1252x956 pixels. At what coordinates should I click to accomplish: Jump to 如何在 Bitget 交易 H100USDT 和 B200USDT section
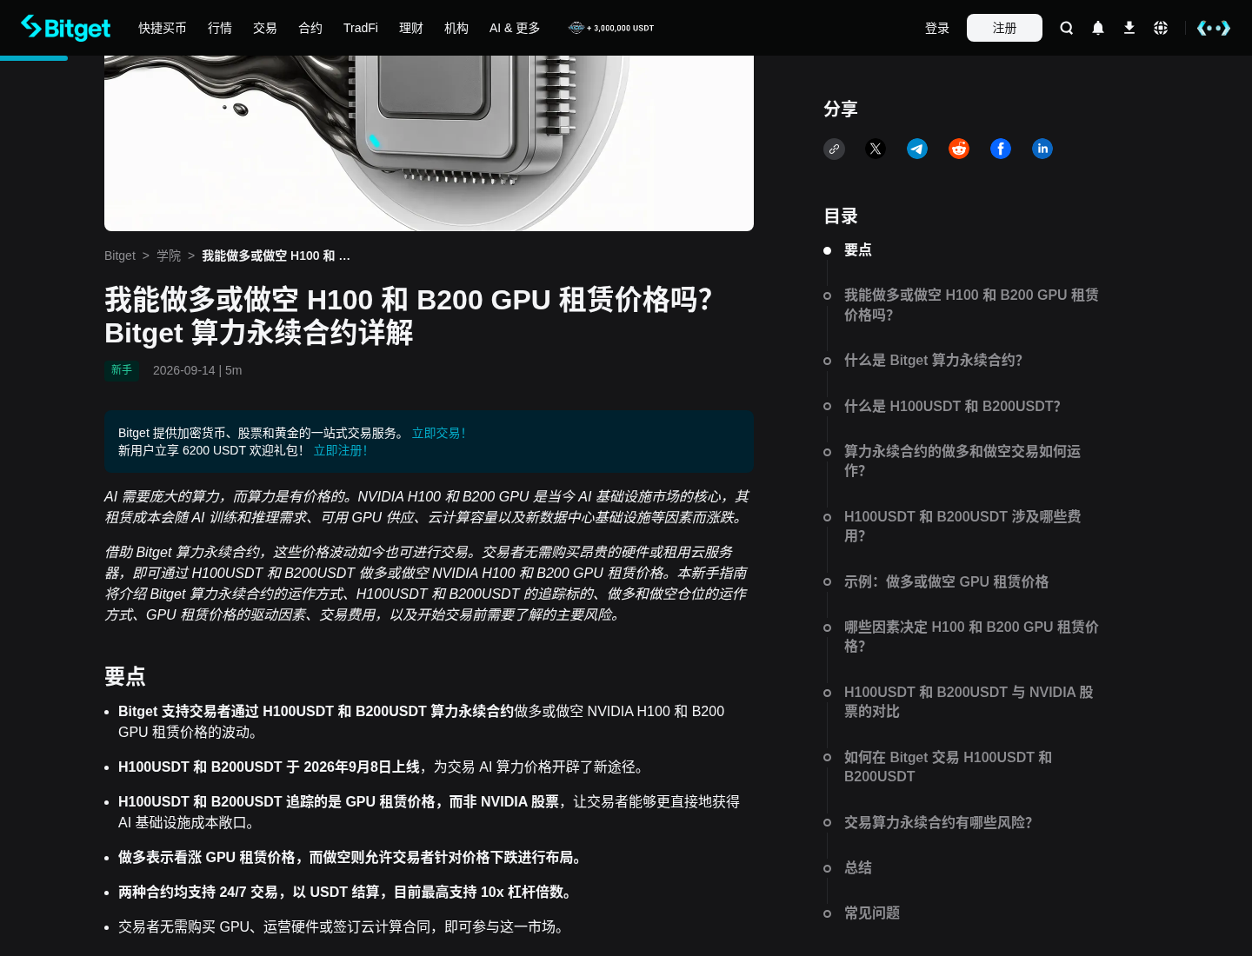[x=948, y=767]
